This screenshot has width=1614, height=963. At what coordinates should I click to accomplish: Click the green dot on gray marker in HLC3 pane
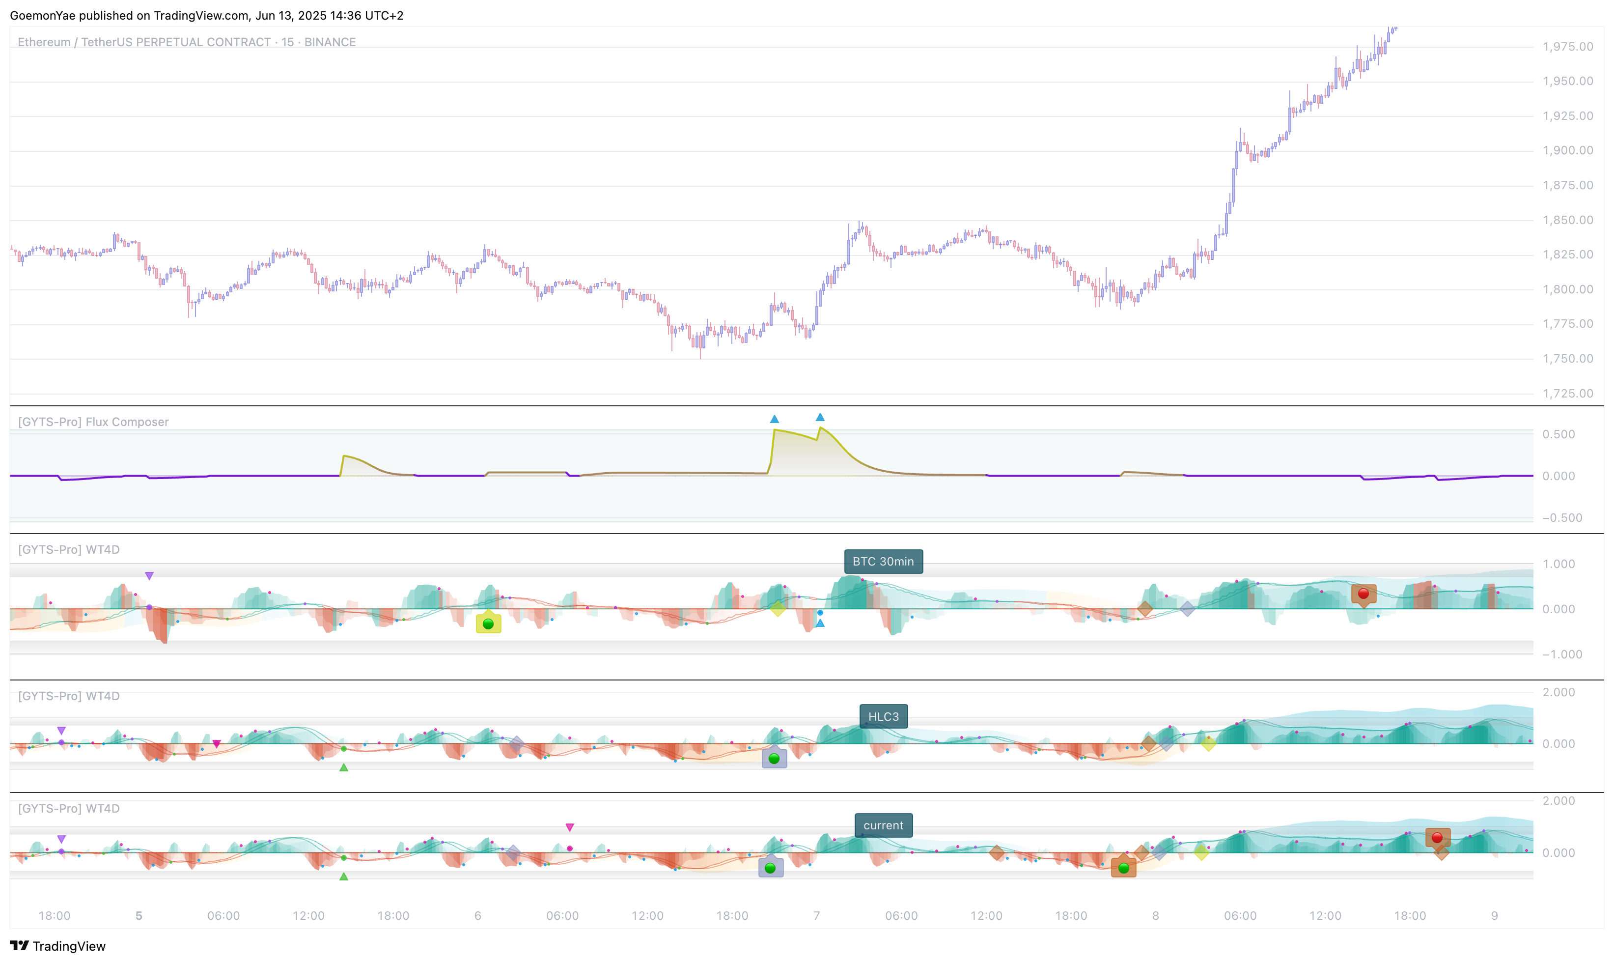point(774,759)
